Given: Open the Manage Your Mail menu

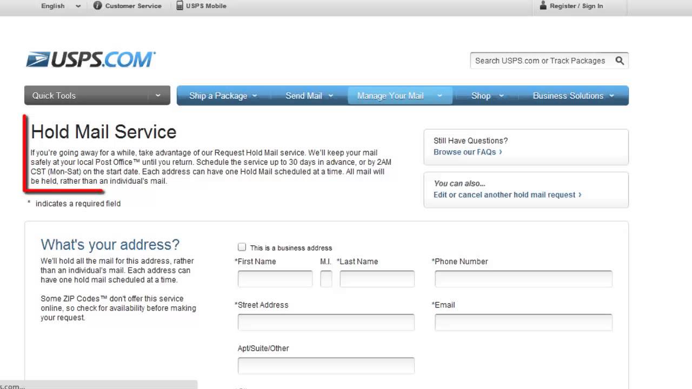Looking at the screenshot, I should coord(400,96).
